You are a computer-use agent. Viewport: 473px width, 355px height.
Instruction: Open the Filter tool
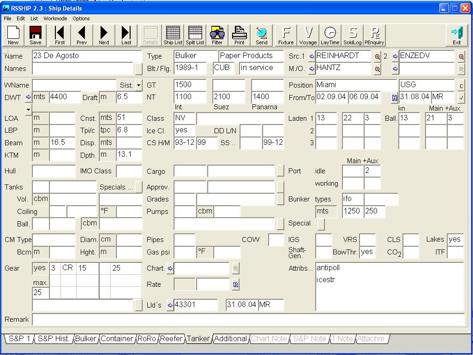[x=217, y=35]
